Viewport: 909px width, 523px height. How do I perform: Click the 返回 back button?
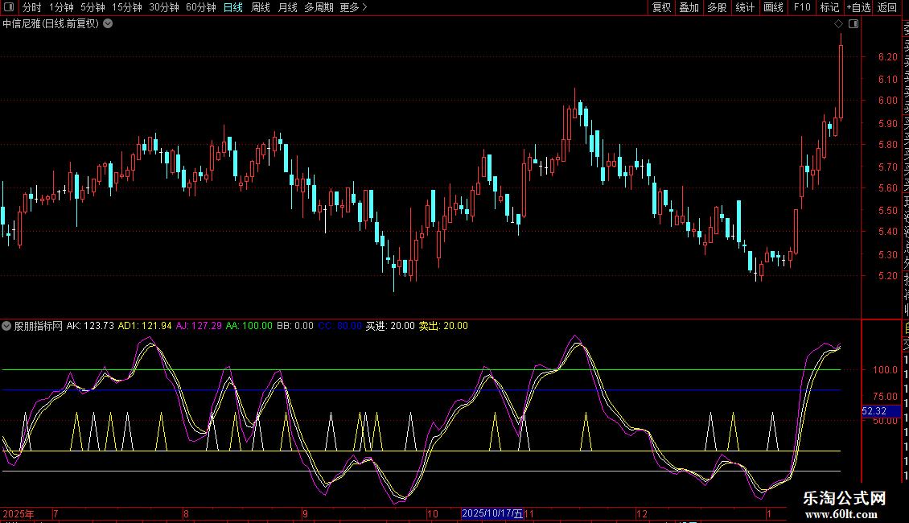[x=887, y=7]
